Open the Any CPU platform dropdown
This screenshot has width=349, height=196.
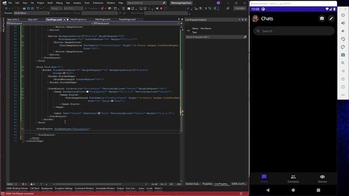click(x=73, y=9)
